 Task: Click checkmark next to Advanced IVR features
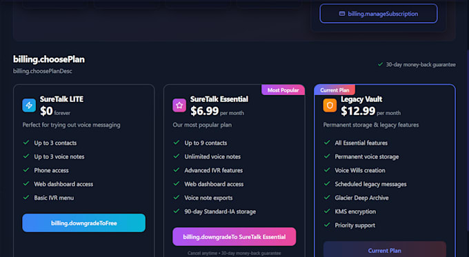coord(177,169)
